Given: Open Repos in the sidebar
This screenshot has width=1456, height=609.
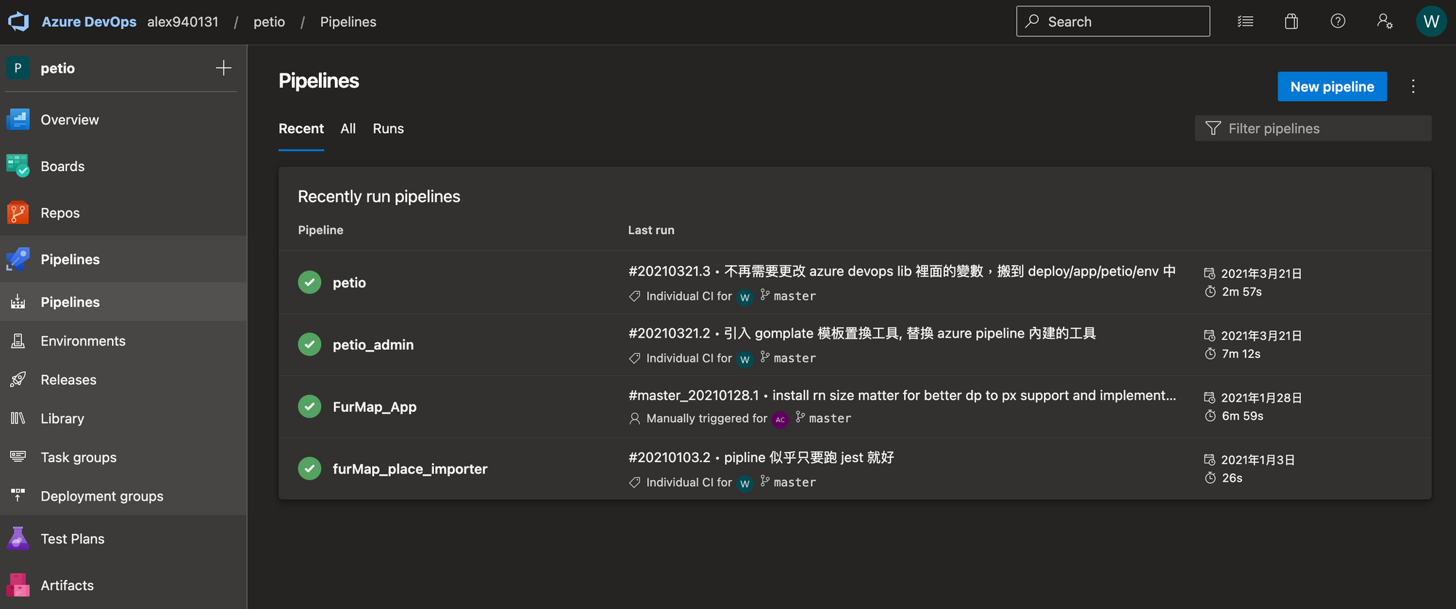Looking at the screenshot, I should tap(124, 212).
